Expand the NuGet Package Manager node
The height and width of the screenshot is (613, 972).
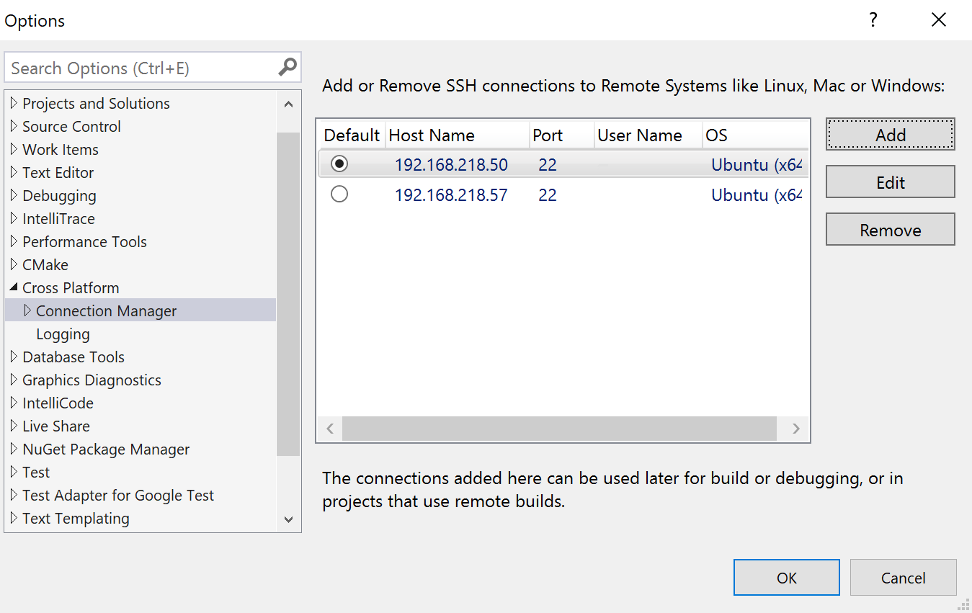pyautogui.click(x=14, y=449)
